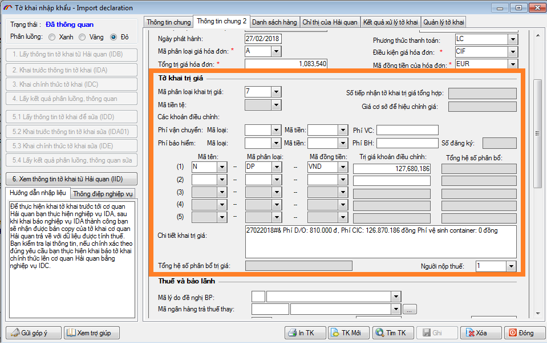The height and width of the screenshot is (345, 547).
Task: Click the Gửi góp ý feedback button
Action: pyautogui.click(x=34, y=332)
